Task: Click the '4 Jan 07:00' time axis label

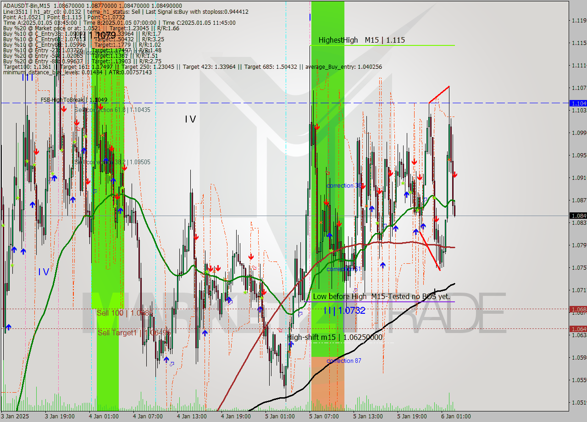Action: (148, 416)
